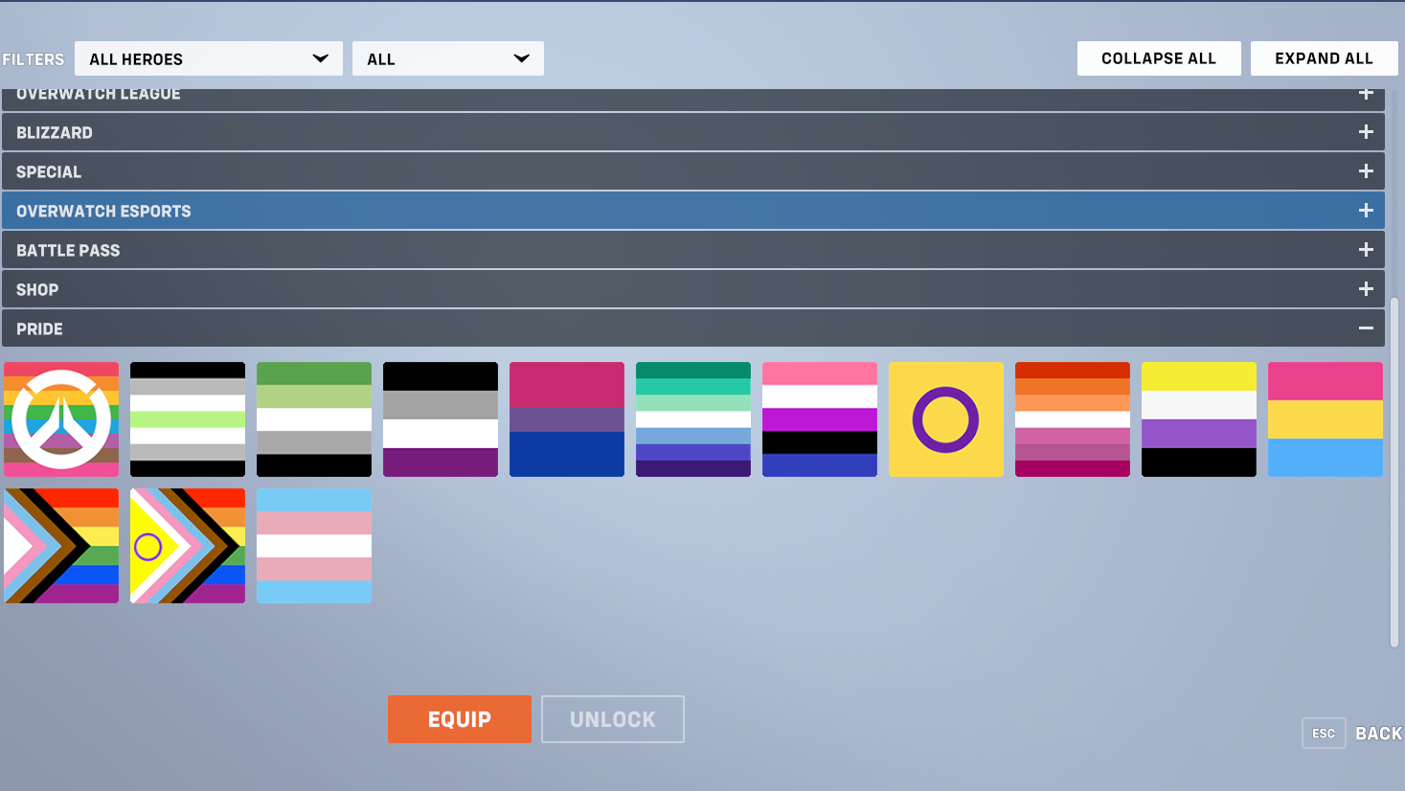Pick the intersex yellow flag with purple ring
This screenshot has height=791, width=1405.
click(x=946, y=419)
